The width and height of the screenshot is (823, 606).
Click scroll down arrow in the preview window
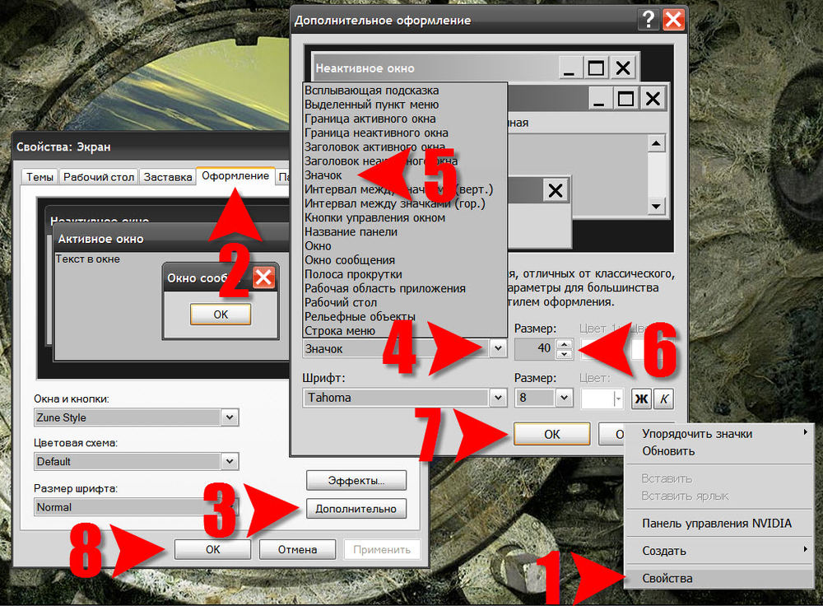656,207
